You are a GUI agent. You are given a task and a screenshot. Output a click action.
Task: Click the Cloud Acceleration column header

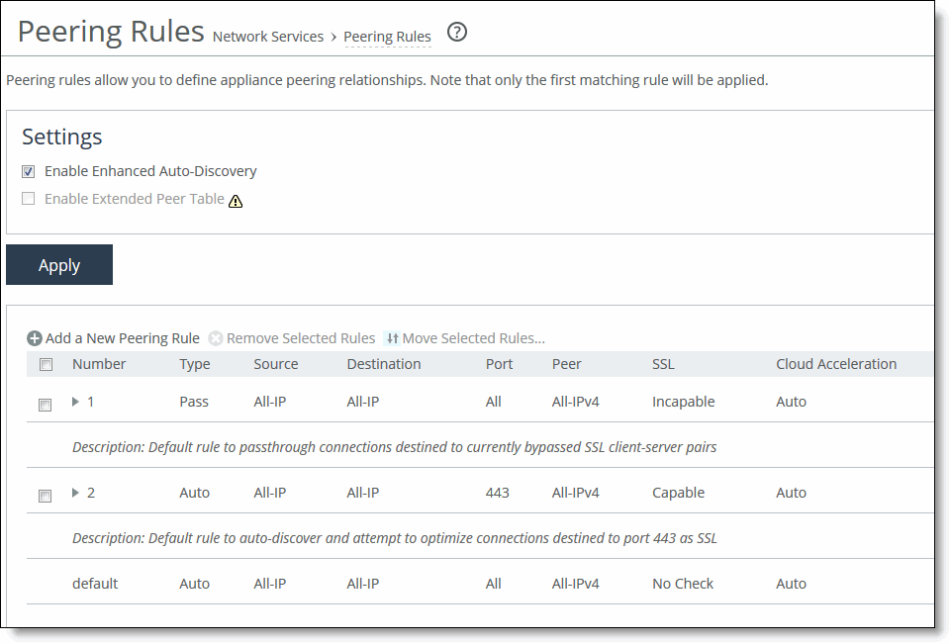click(x=836, y=364)
